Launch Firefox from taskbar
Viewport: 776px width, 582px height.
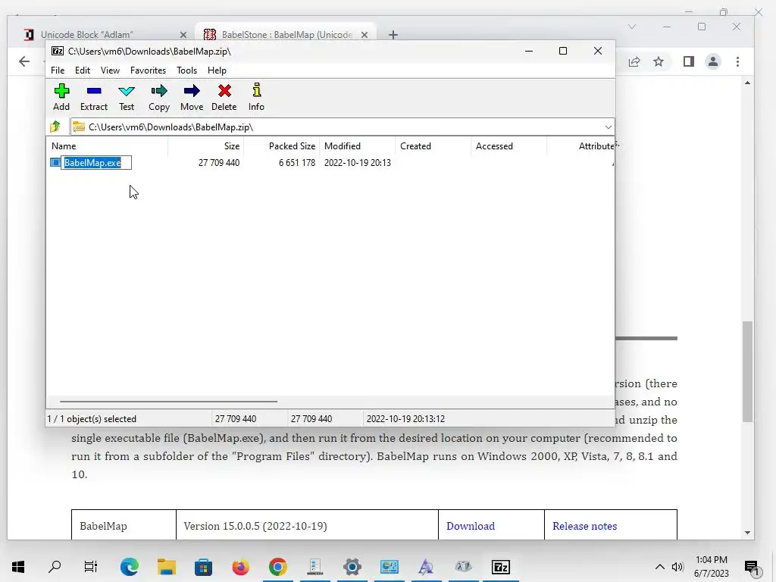(x=240, y=567)
